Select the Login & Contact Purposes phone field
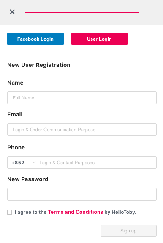This screenshot has width=163, height=243. pyautogui.click(x=98, y=163)
